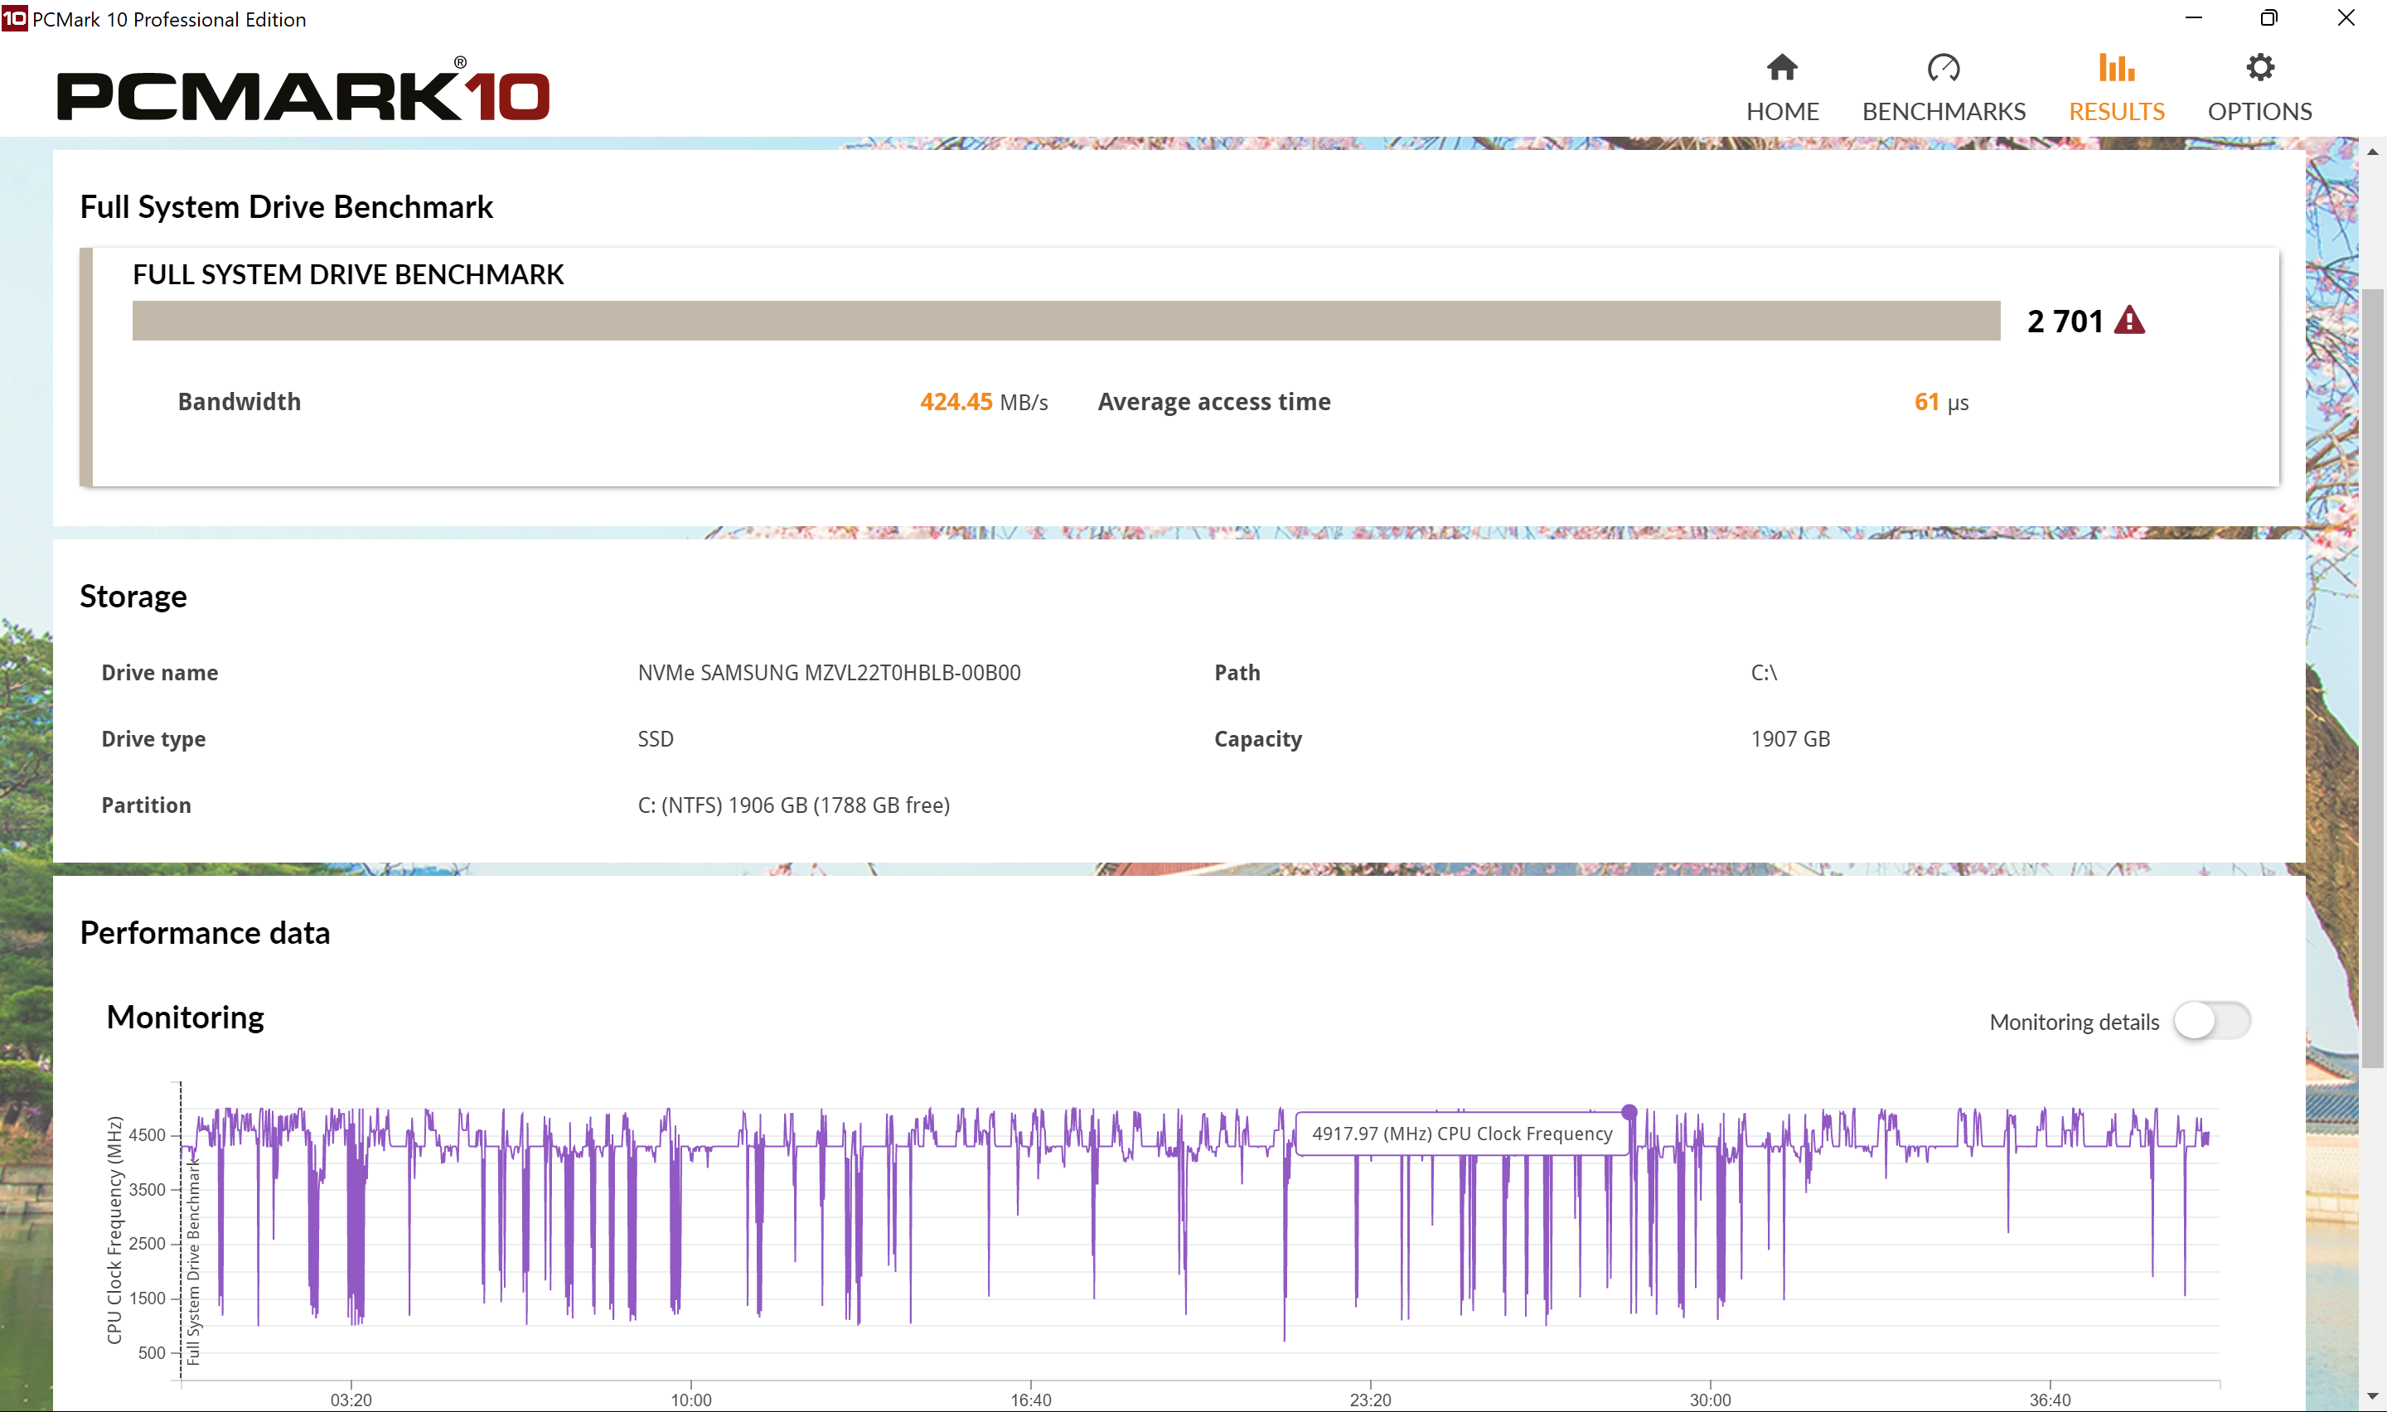Click the scrollbar up arrow
The height and width of the screenshot is (1412, 2387).
point(2372,152)
